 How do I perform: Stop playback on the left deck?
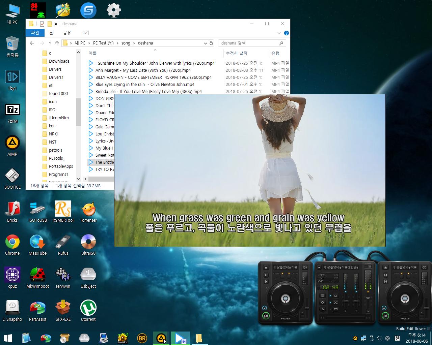coord(265,308)
